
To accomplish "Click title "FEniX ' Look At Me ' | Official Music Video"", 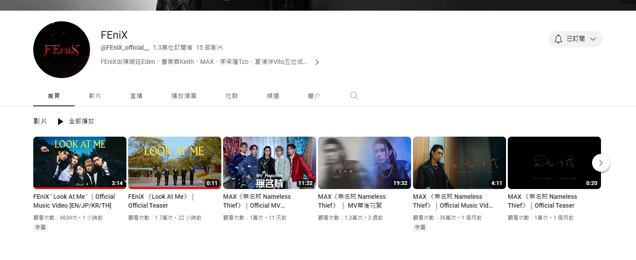I will click(74, 201).
